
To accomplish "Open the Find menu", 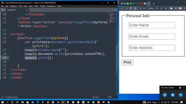I will tap(20, 6).
